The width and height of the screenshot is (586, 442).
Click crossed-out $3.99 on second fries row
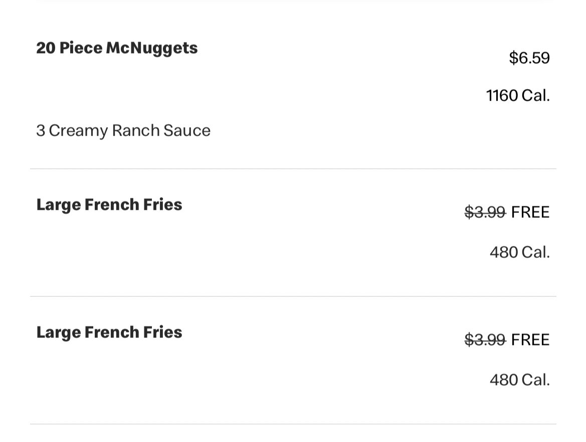(485, 340)
